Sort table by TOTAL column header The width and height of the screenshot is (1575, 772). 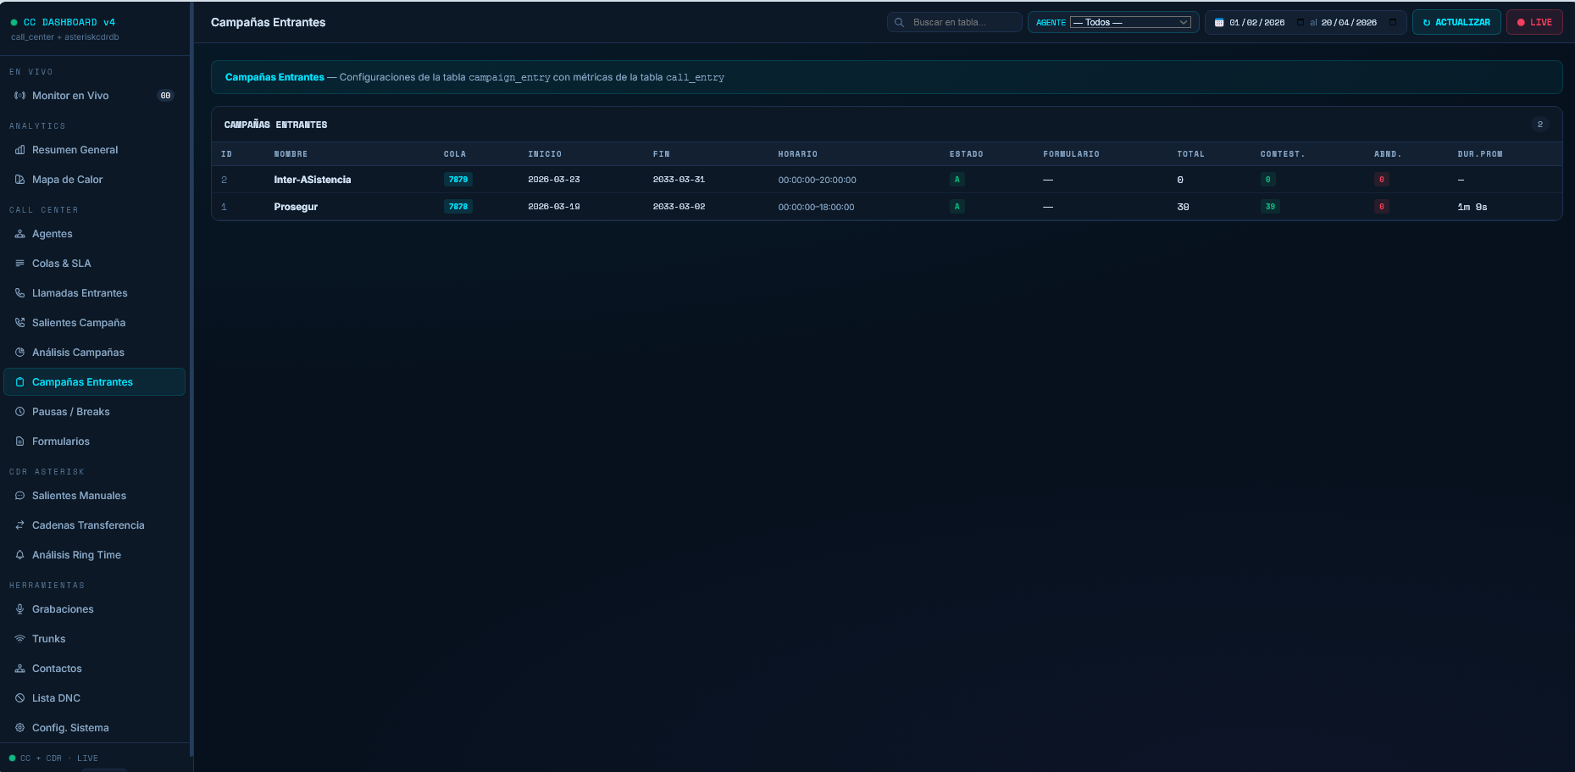(1190, 154)
